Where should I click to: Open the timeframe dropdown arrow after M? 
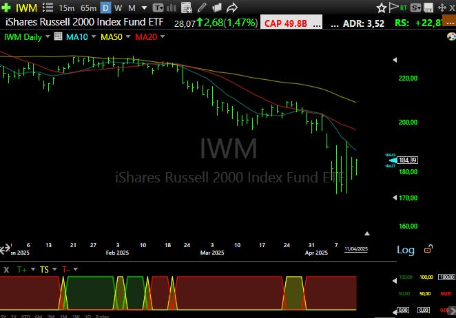tap(144, 8)
